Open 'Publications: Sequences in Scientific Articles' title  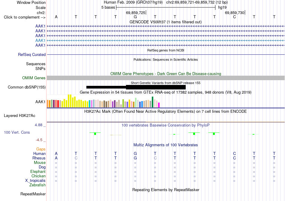point(166,60)
